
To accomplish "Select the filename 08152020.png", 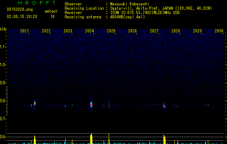I will pos(20,10).
